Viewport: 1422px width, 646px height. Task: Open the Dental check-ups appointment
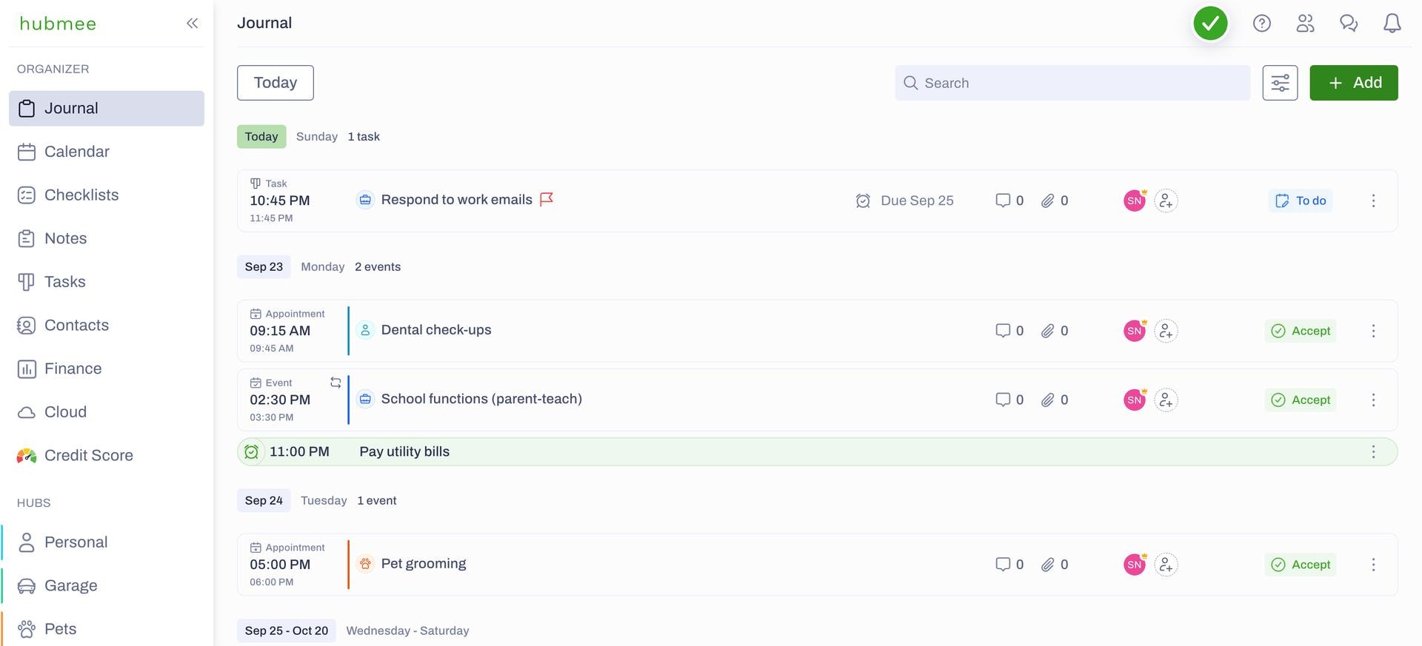click(436, 330)
